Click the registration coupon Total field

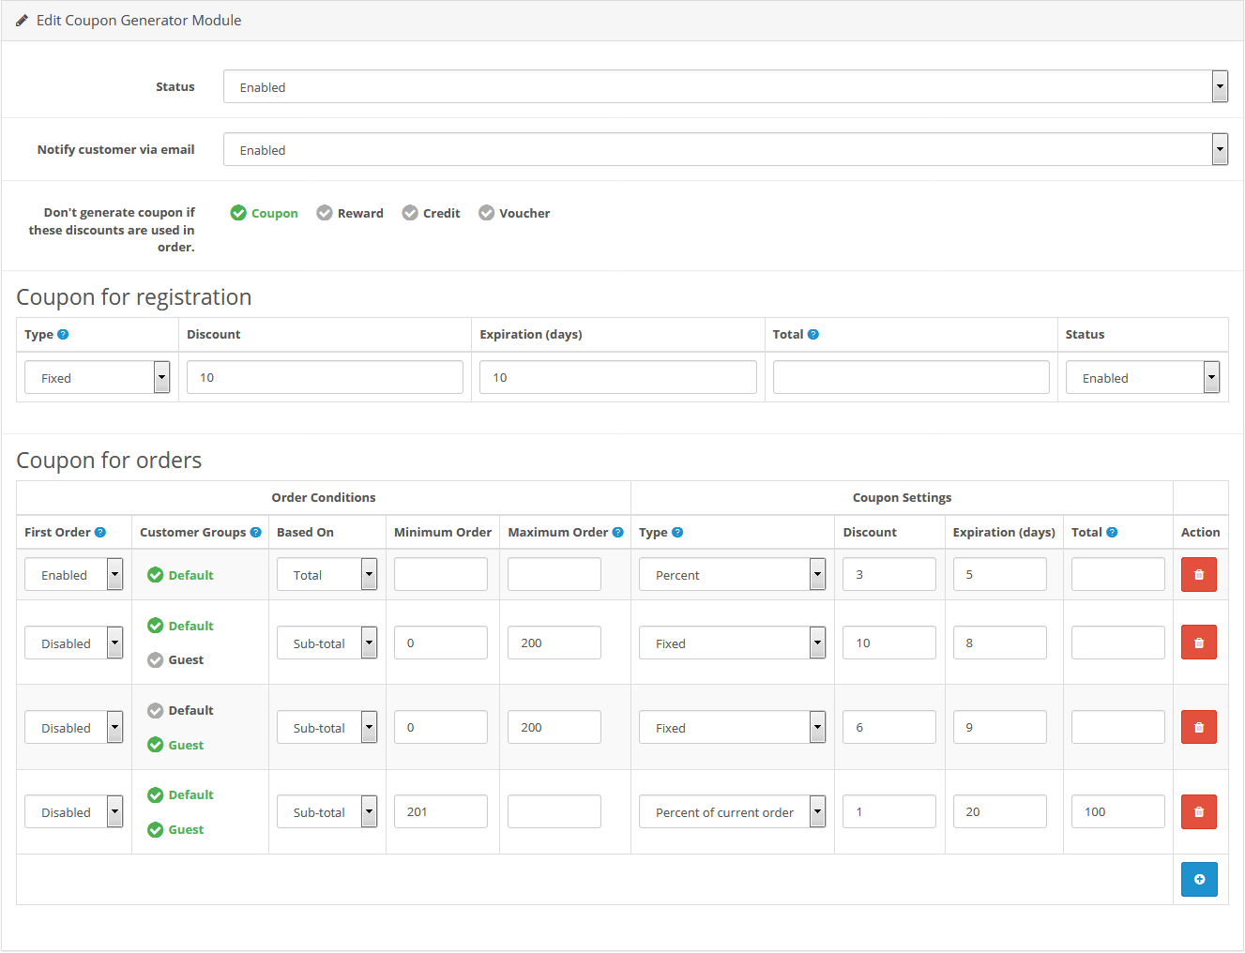point(911,377)
